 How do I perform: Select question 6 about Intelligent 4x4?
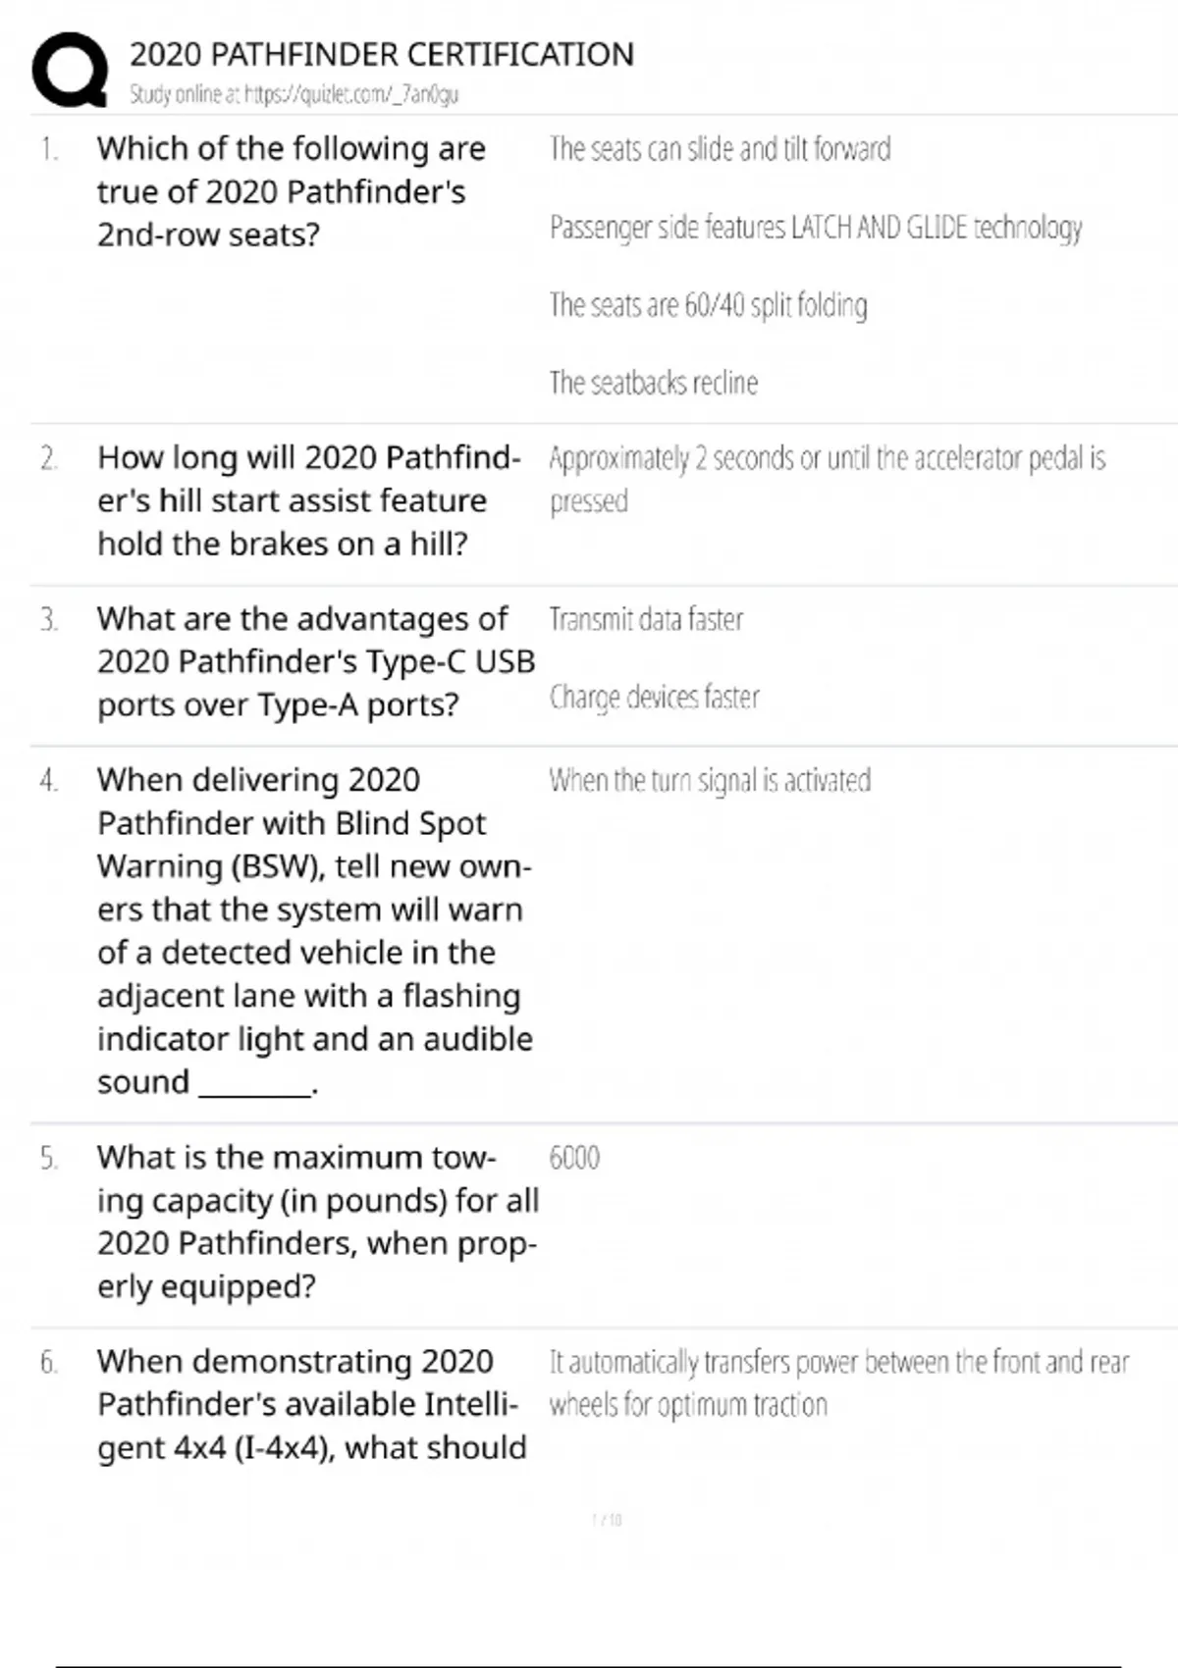[311, 1404]
